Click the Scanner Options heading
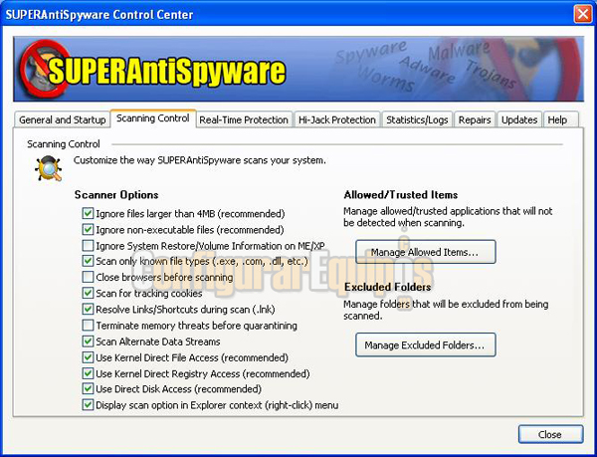Viewport: 597px width, 457px height. click(x=116, y=194)
